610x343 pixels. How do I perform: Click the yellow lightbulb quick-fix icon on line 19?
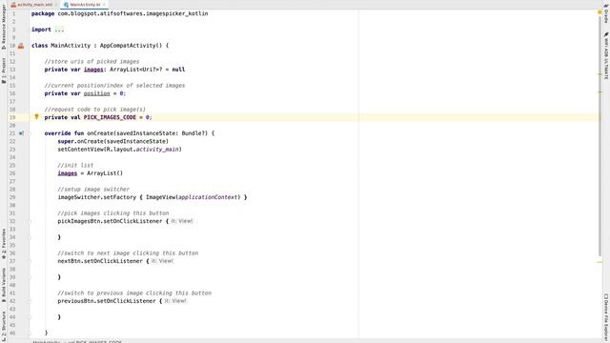[x=36, y=116]
